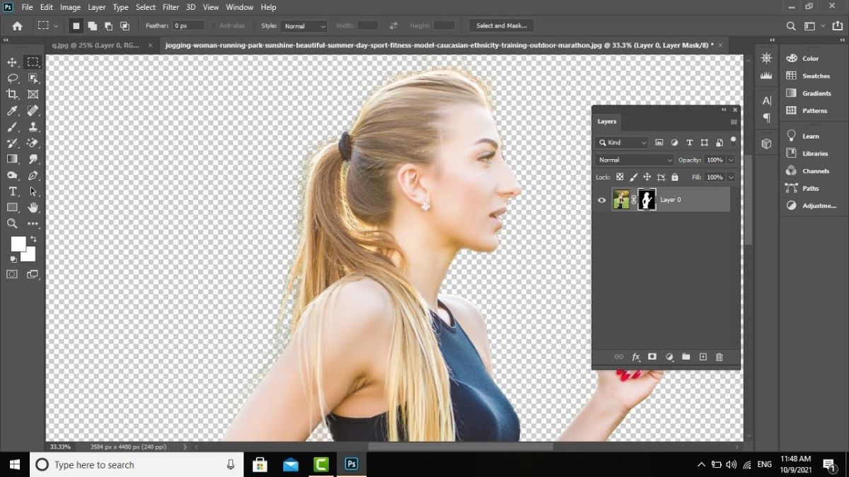
Task: Select the Lasso tool
Action: (x=12, y=78)
